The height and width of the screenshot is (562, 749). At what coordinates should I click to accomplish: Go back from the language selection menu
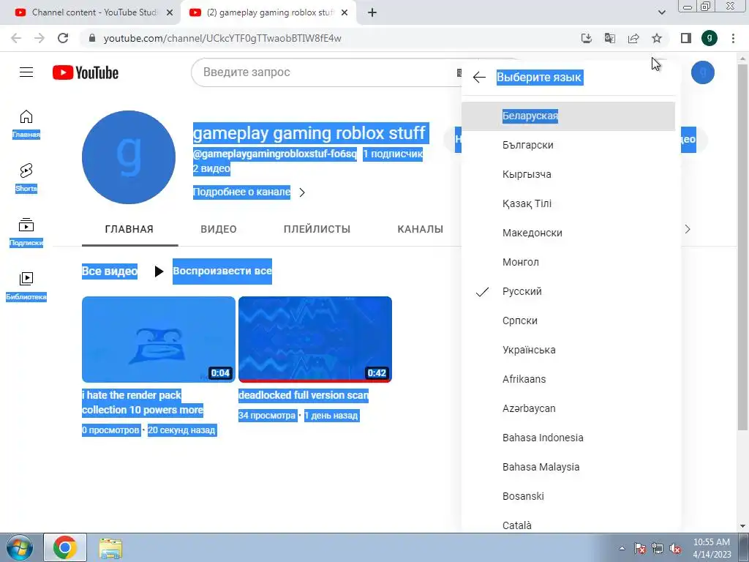[479, 78]
